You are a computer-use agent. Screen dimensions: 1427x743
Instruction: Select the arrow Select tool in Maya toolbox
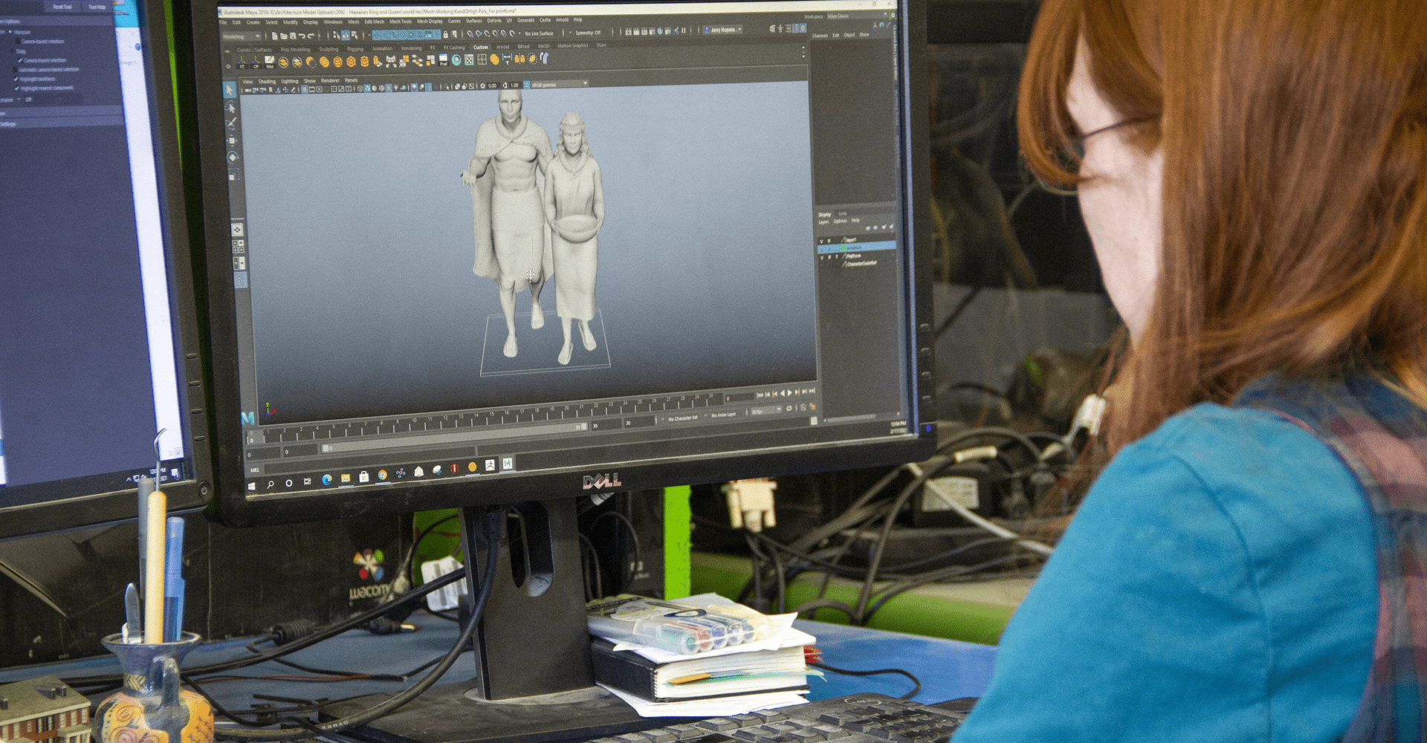229,89
